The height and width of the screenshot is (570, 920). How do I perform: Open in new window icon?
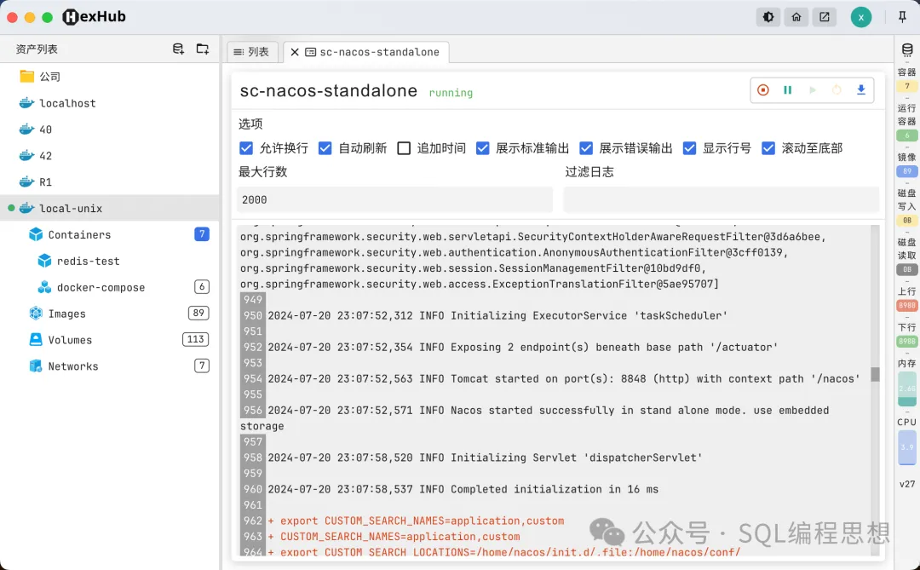click(824, 17)
